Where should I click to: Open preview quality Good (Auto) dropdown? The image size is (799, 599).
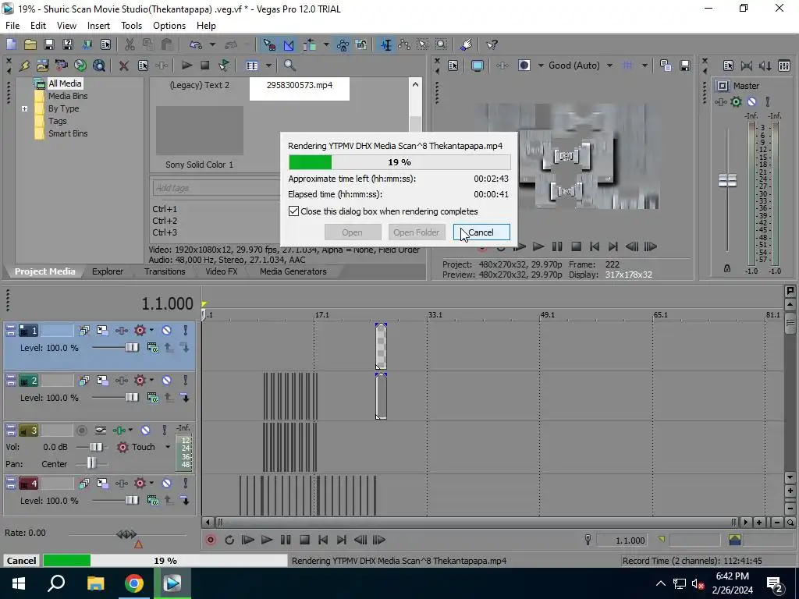click(x=609, y=66)
